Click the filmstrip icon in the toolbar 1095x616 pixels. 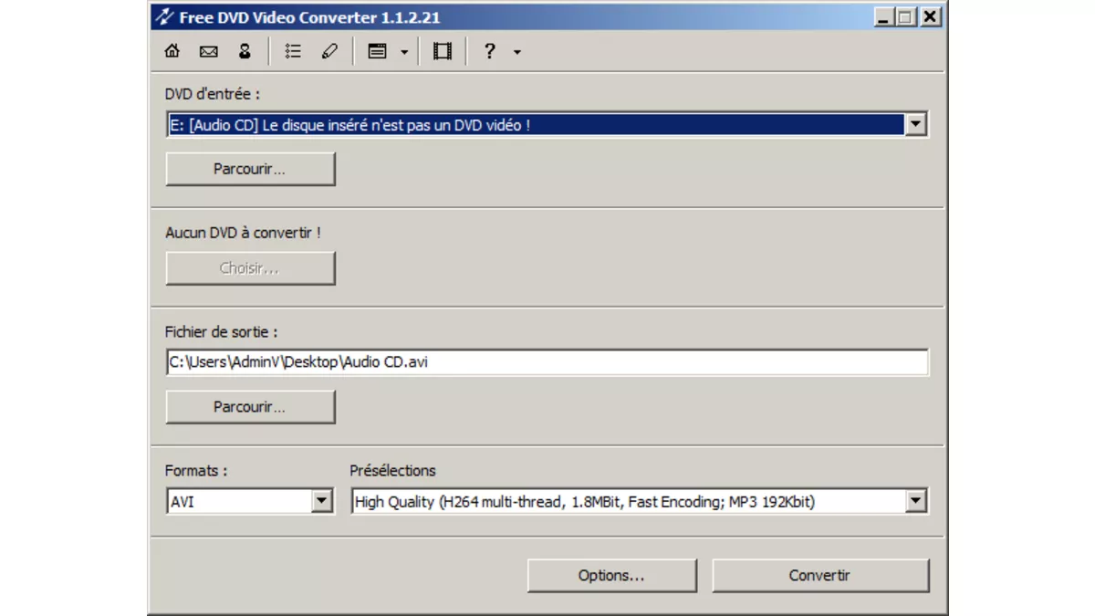[443, 52]
